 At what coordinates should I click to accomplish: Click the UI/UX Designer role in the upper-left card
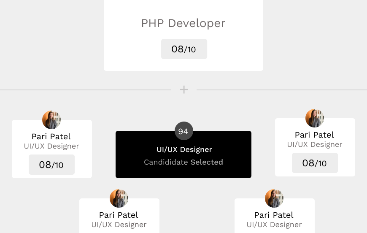point(51,146)
